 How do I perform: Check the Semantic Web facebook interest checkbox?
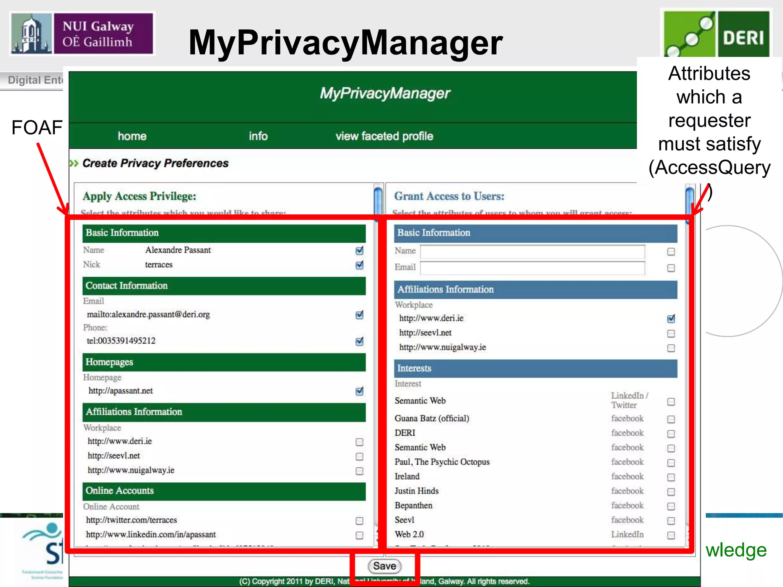click(671, 448)
